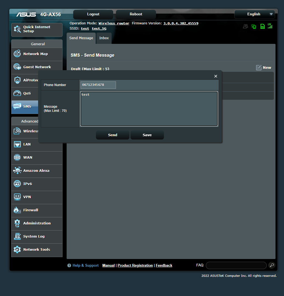The image size is (284, 296).
Task: Go to the Network Tools menu
Action: (x=37, y=250)
